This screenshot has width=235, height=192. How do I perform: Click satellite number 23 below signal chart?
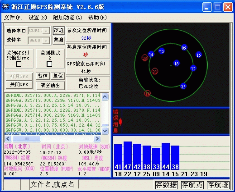[x=194, y=174]
